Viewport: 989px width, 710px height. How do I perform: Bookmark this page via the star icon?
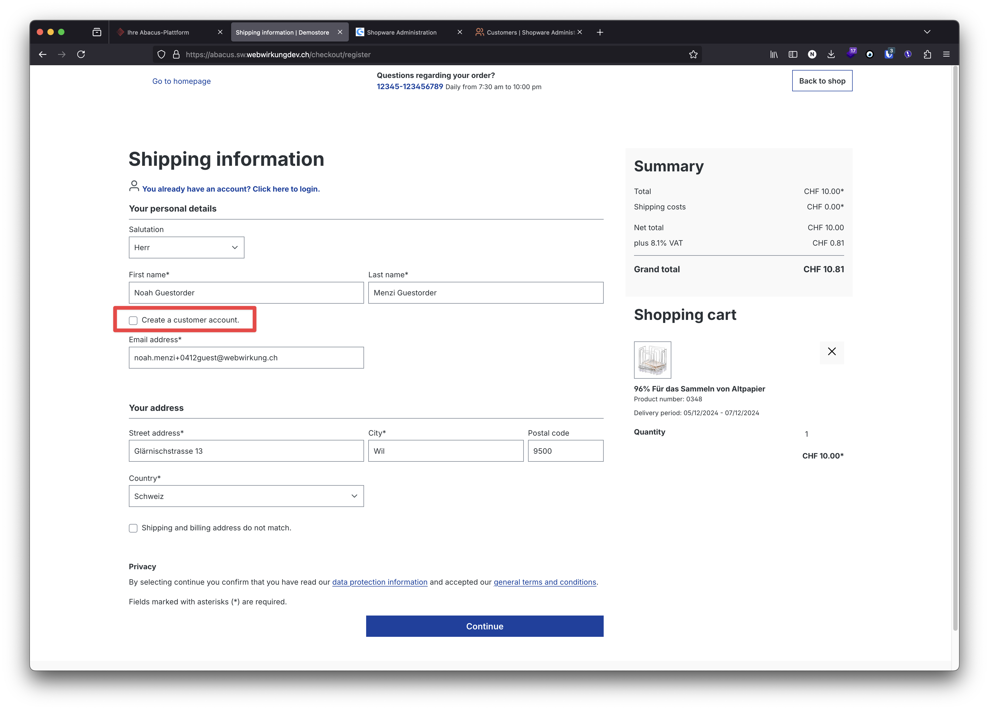[x=693, y=54]
